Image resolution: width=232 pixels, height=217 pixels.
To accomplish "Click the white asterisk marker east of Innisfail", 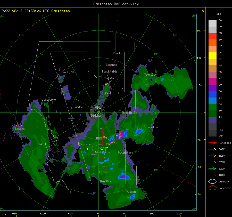I will pos(122,89).
